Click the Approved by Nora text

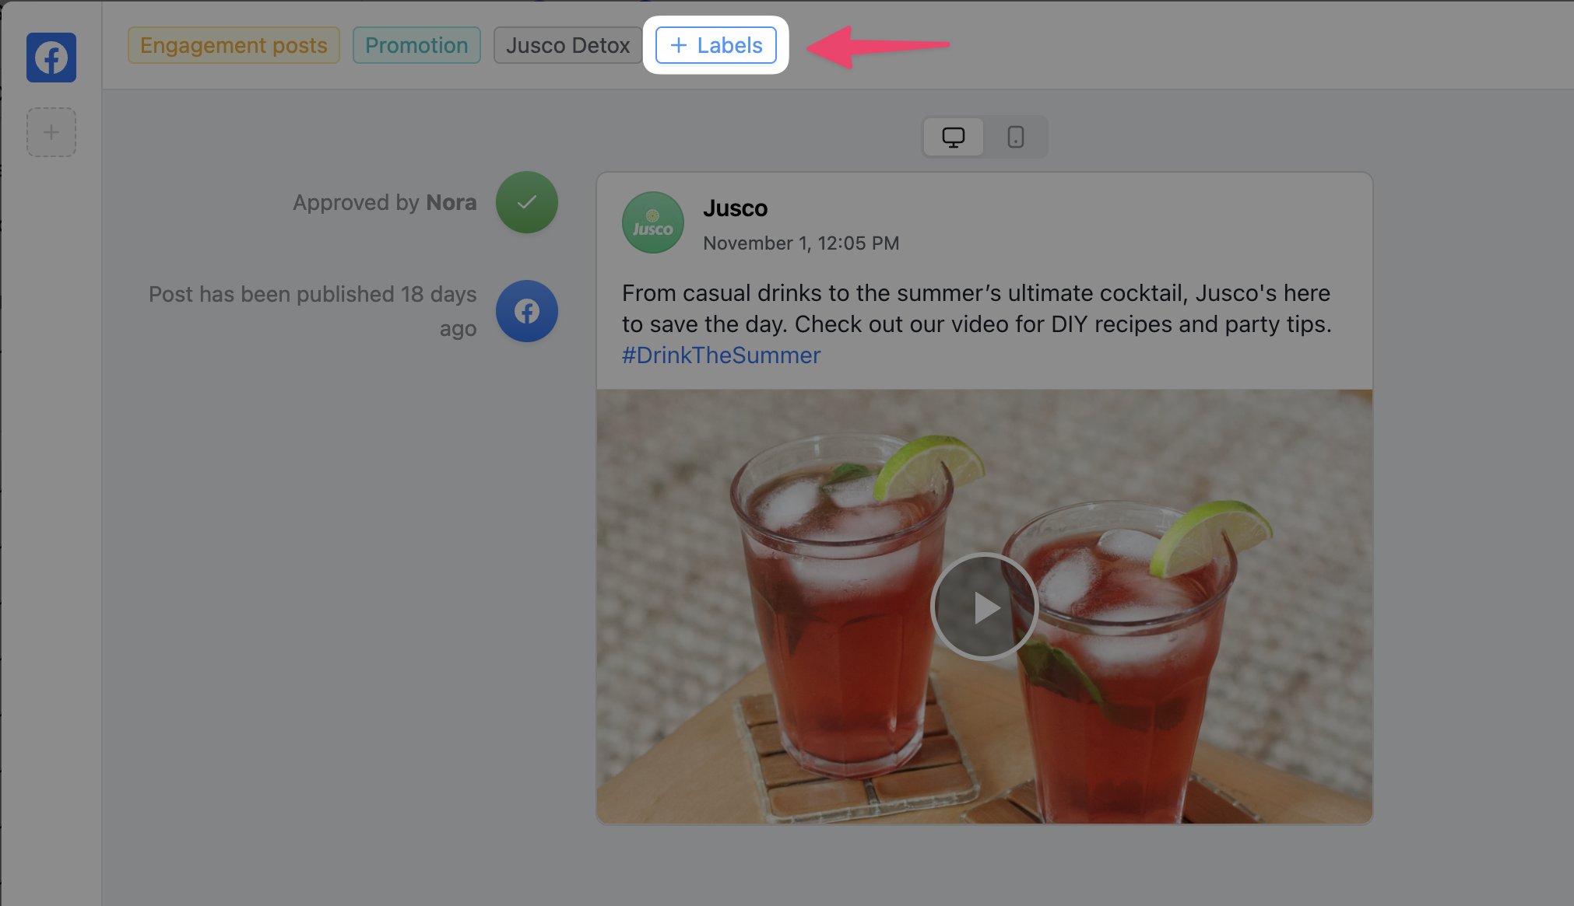(x=385, y=202)
